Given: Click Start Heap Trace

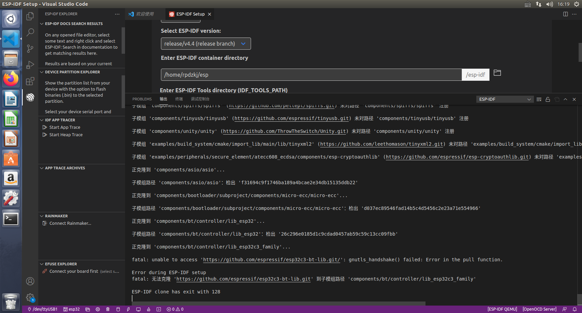Looking at the screenshot, I should 66,135.
